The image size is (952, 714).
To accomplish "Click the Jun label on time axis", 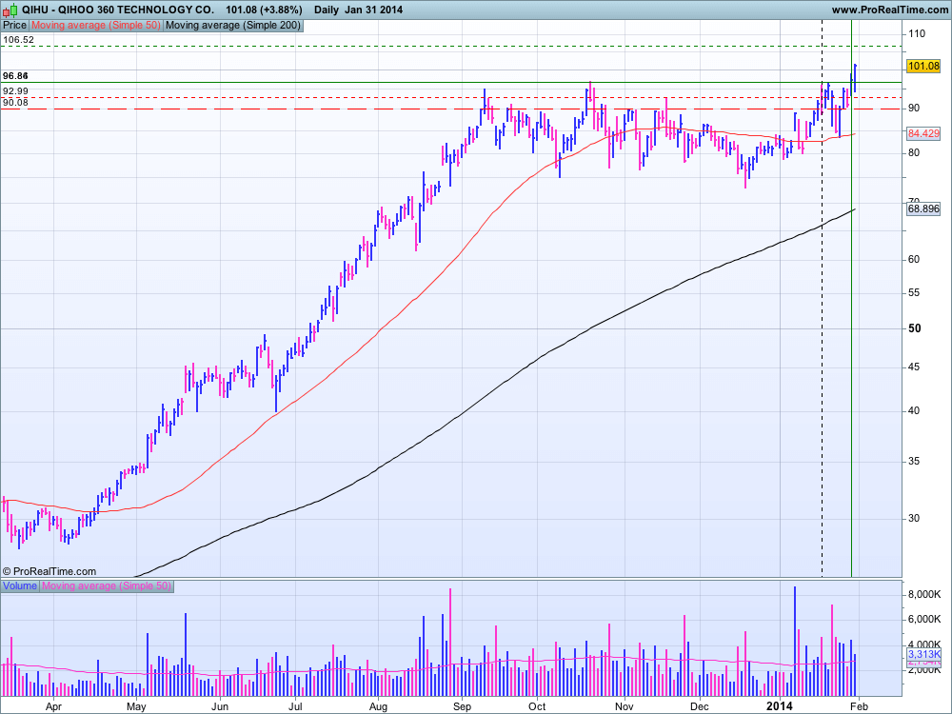I will [x=220, y=706].
